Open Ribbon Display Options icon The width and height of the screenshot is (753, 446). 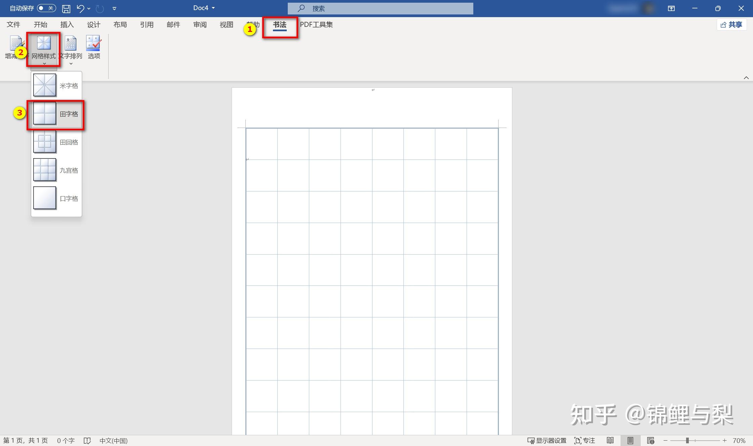click(671, 8)
